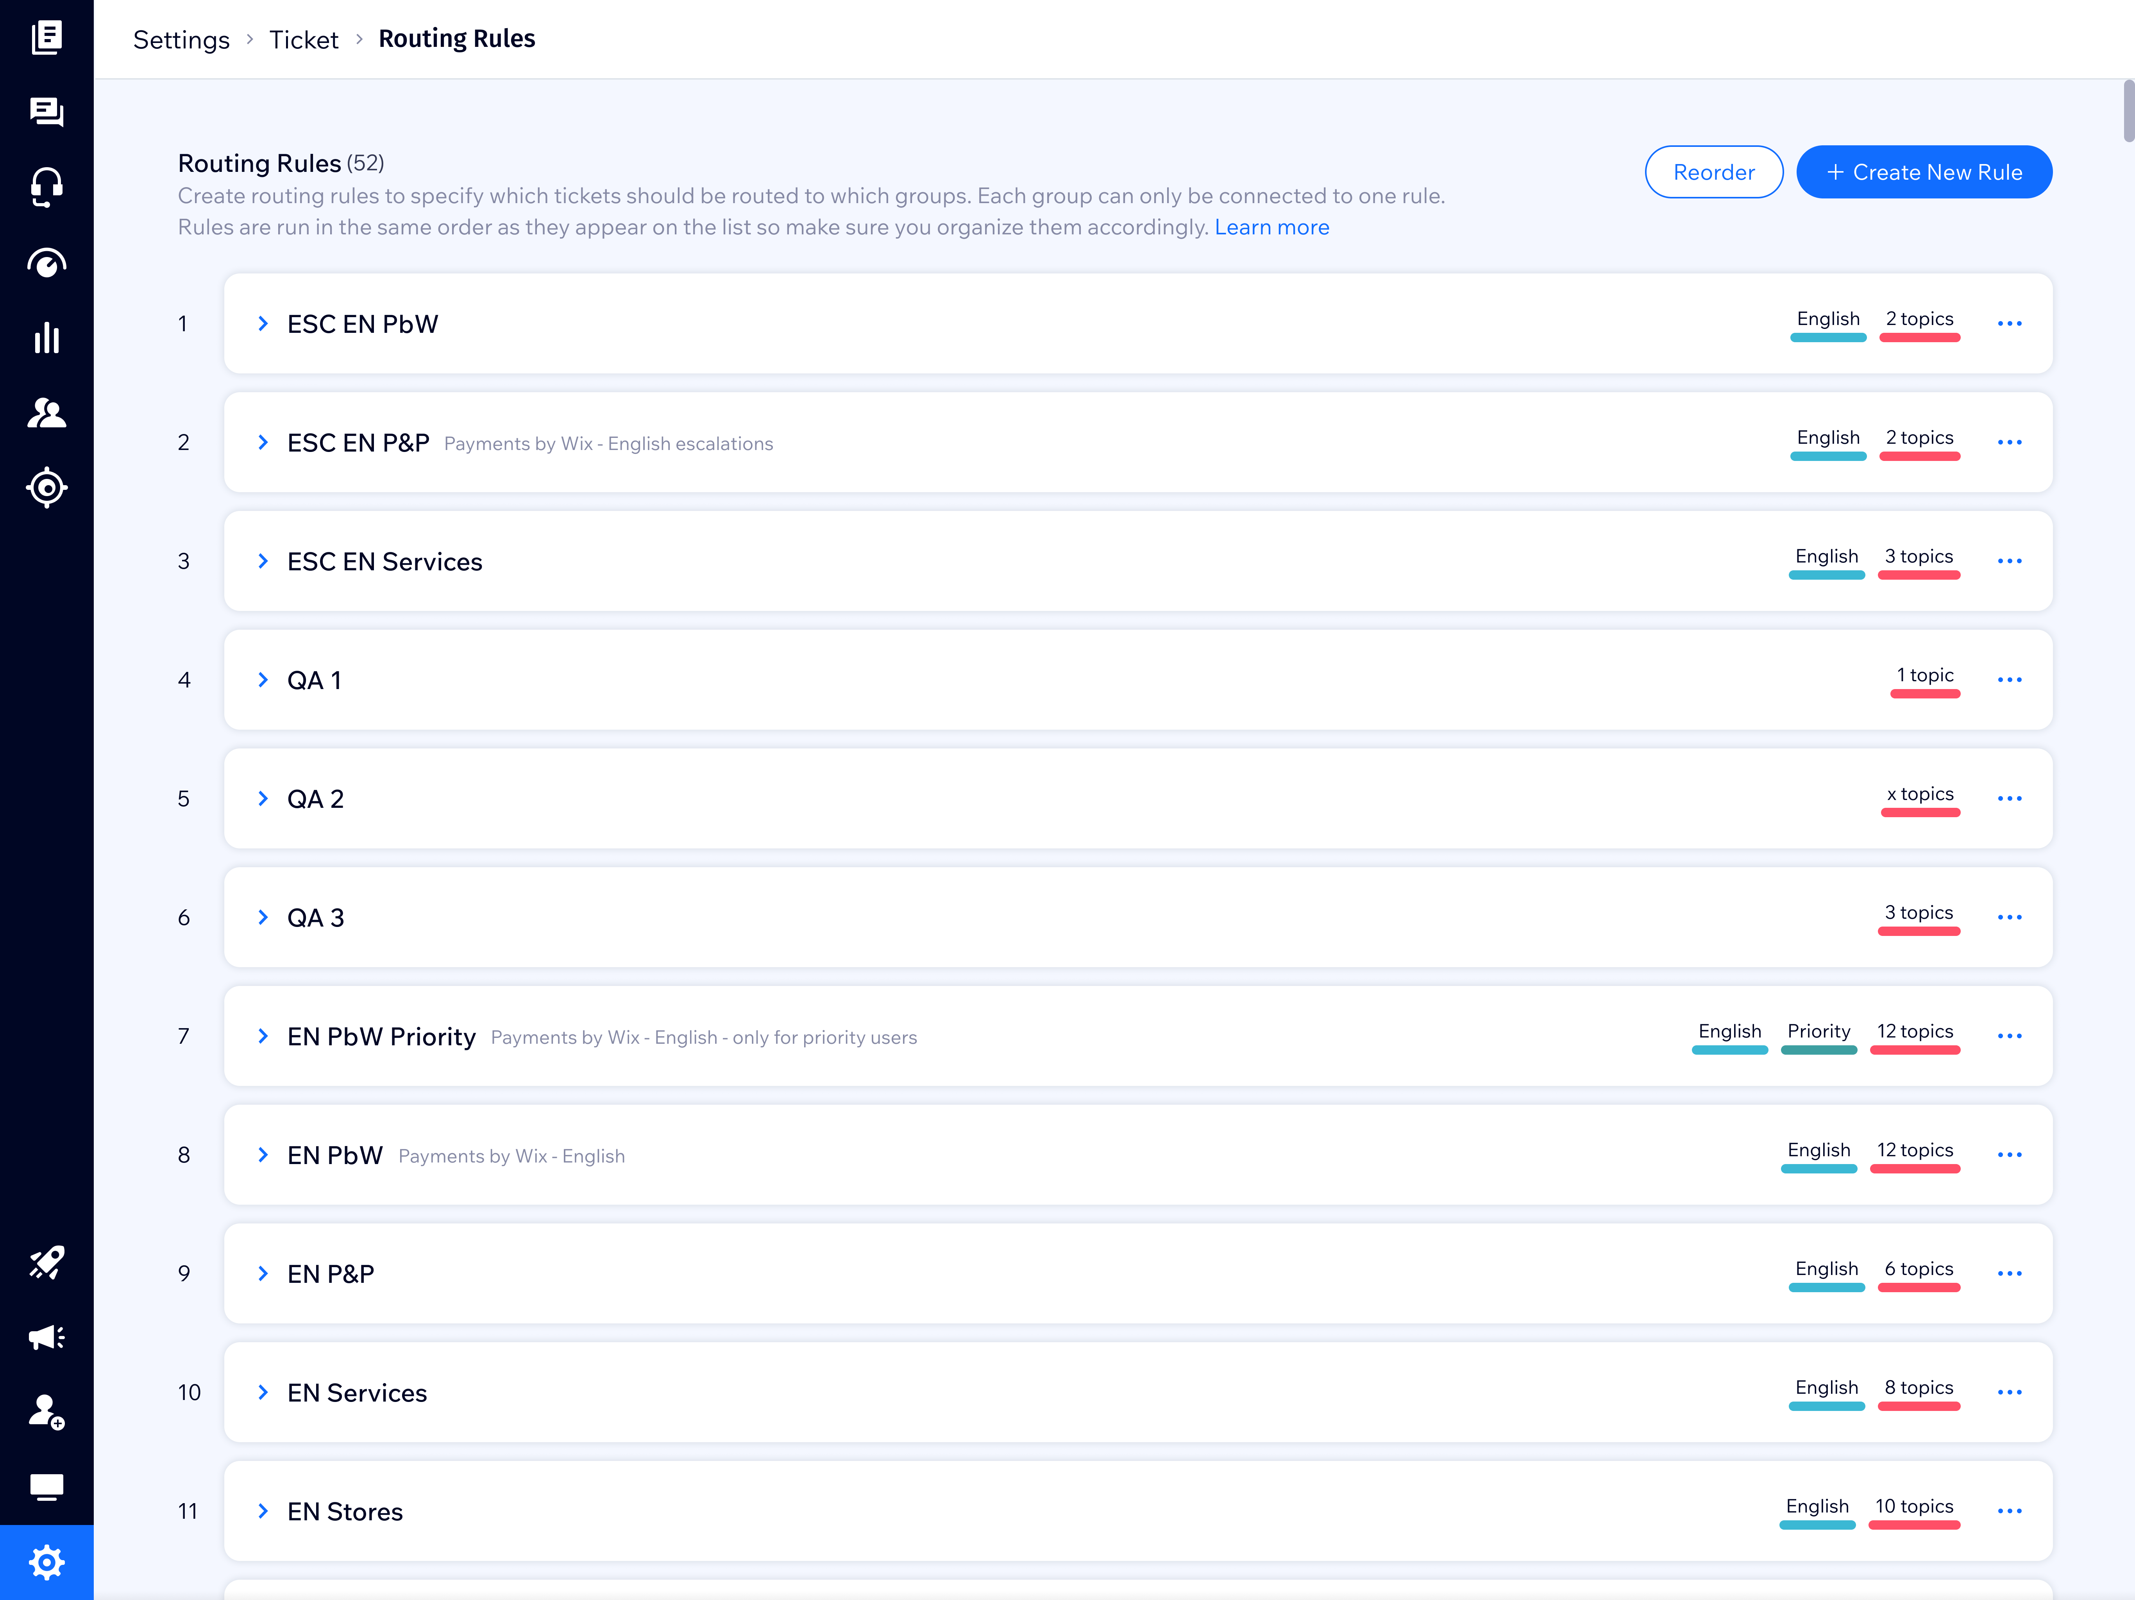Open the users group sidebar icon

[x=46, y=413]
